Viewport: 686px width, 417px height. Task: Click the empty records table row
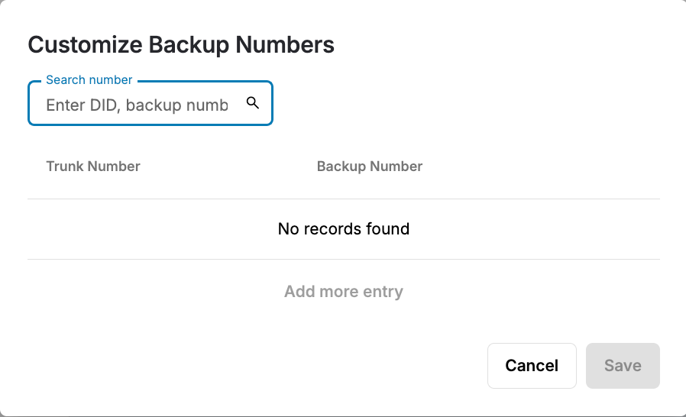[x=344, y=229]
